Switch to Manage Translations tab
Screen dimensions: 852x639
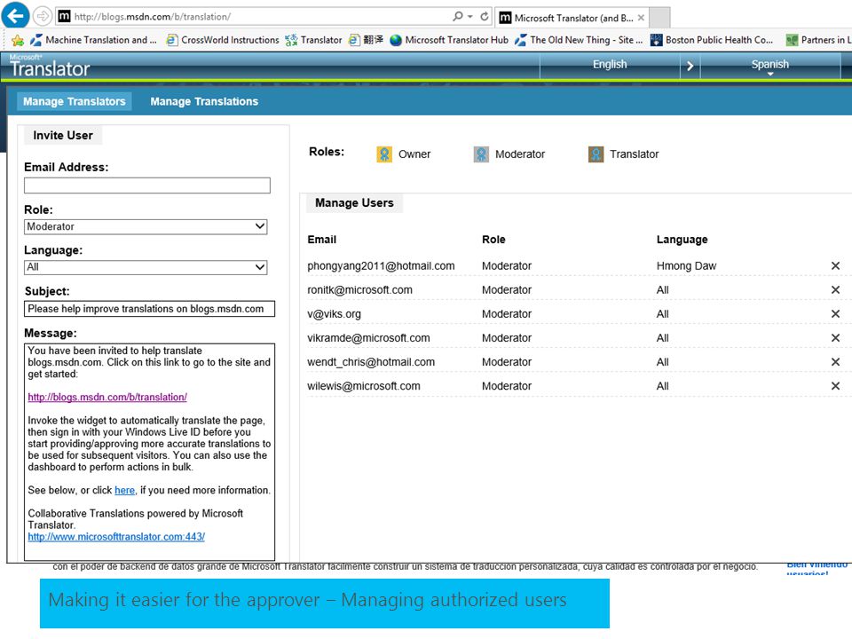point(204,101)
